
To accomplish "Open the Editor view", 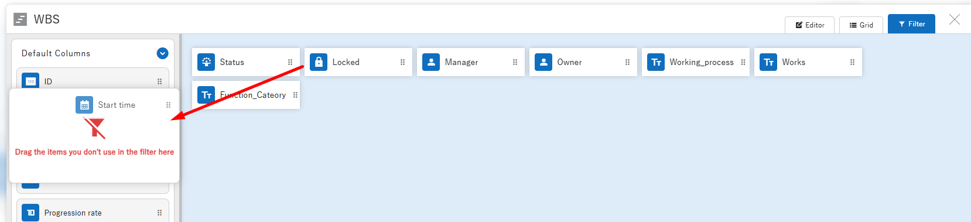I will click(810, 25).
